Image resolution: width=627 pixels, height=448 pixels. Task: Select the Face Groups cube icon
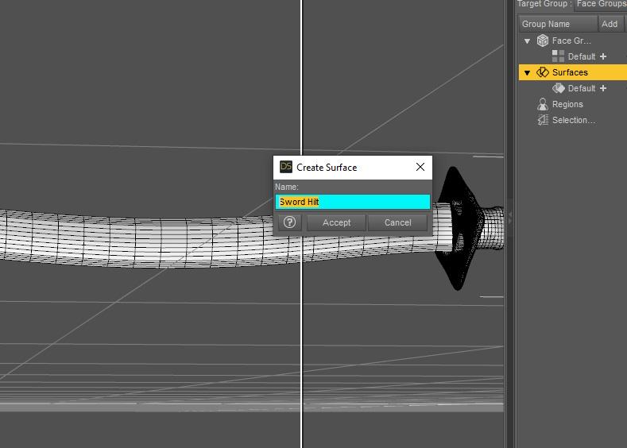click(x=543, y=41)
